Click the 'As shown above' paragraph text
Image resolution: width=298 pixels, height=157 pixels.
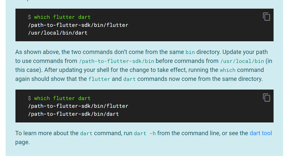coord(144,65)
